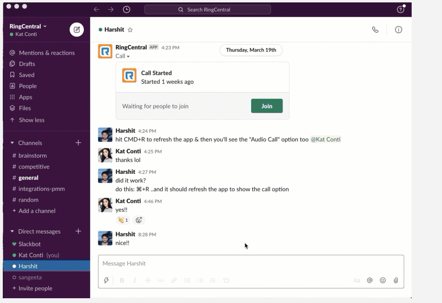Click the Join button for the call
Viewport: 442px width, 303px height.
(267, 106)
